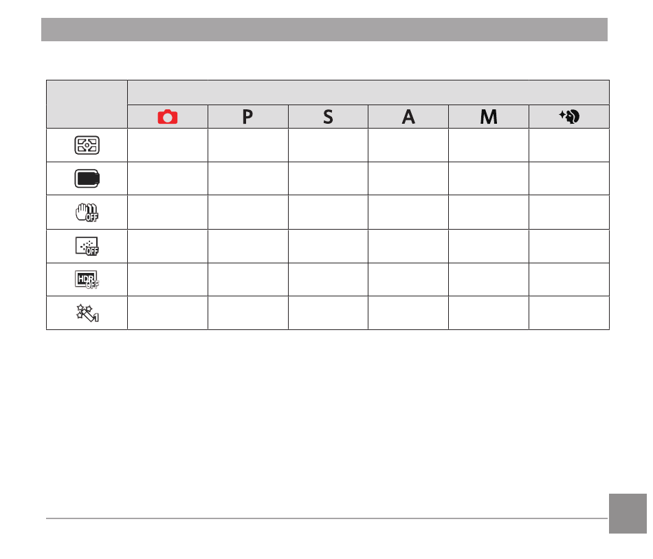The width and height of the screenshot is (653, 559).
Task: Click the image size rectangle icon
Action: point(87,179)
